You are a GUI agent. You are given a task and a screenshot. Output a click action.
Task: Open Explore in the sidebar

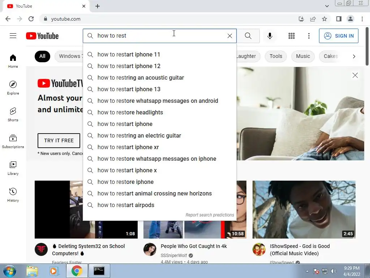pyautogui.click(x=13, y=88)
